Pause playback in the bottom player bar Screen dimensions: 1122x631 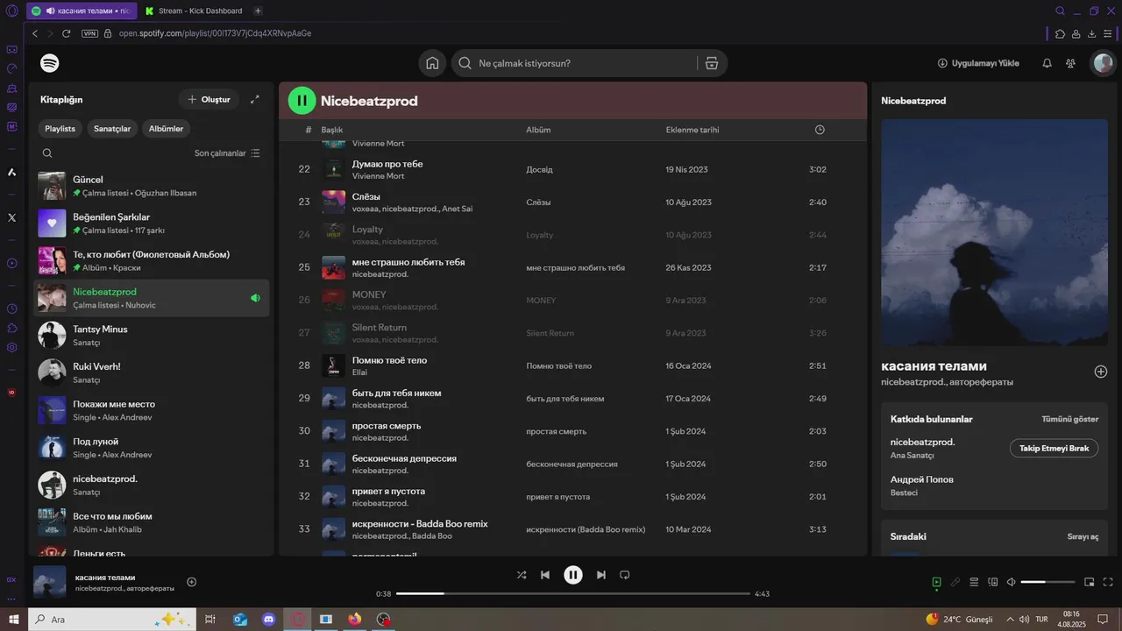click(x=573, y=575)
